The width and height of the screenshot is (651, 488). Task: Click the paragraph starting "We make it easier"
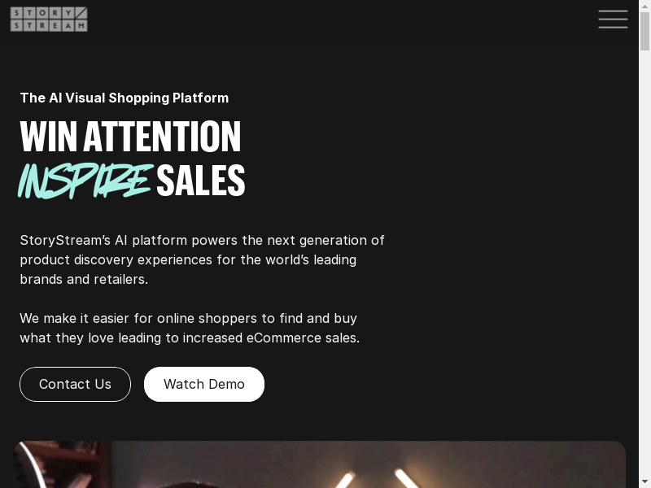(x=190, y=328)
